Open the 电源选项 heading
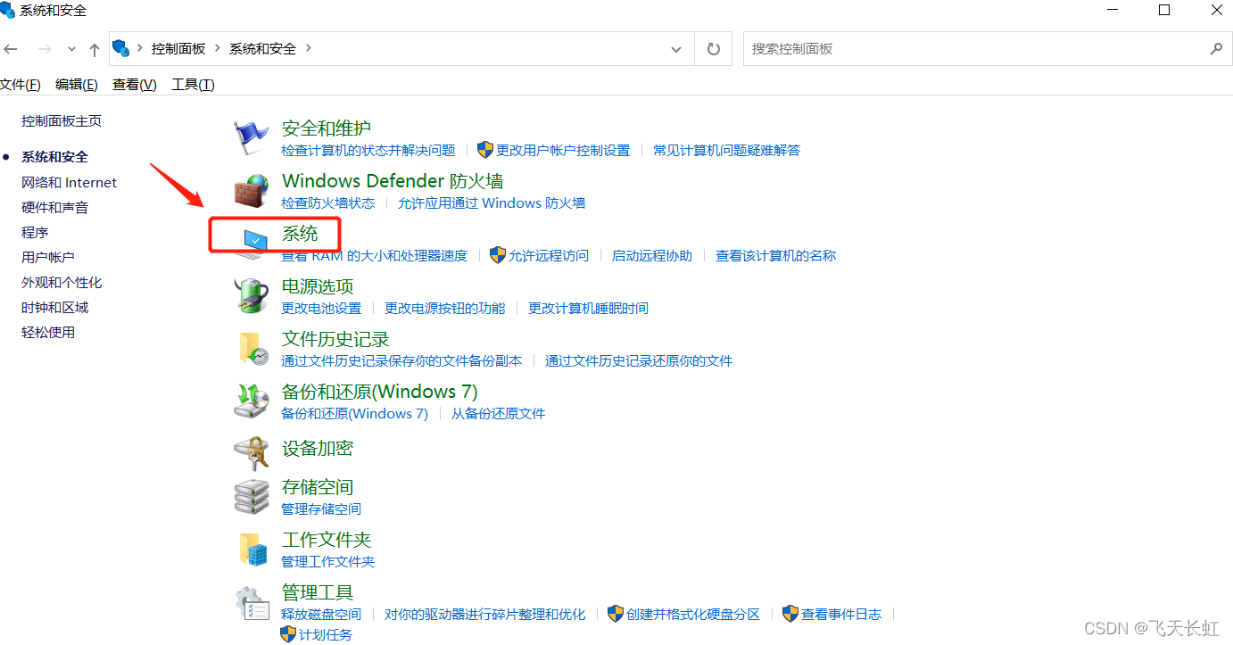 pyautogui.click(x=318, y=286)
